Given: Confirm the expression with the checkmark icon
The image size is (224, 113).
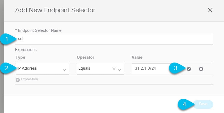Looking at the screenshot, I should click(189, 69).
